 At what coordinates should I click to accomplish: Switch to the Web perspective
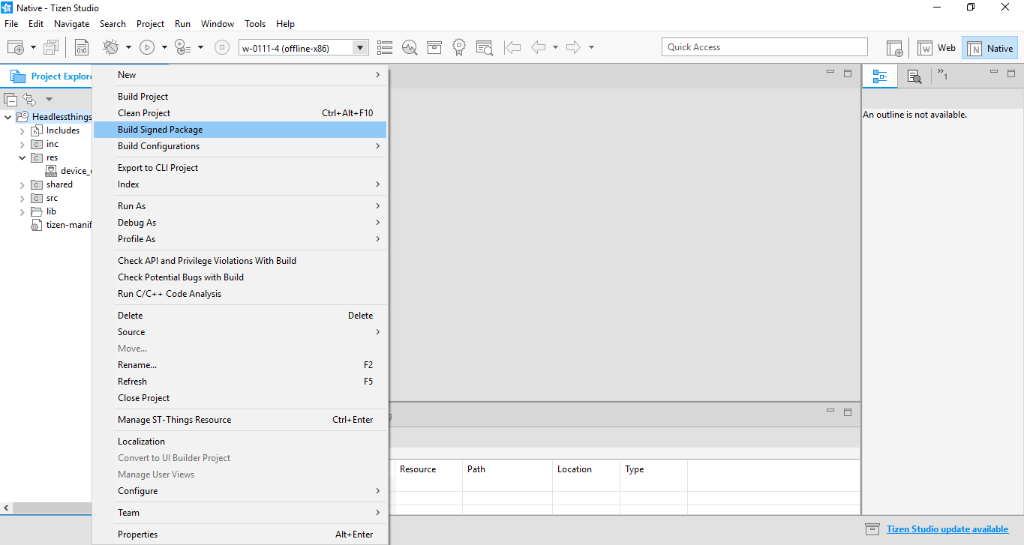[936, 48]
